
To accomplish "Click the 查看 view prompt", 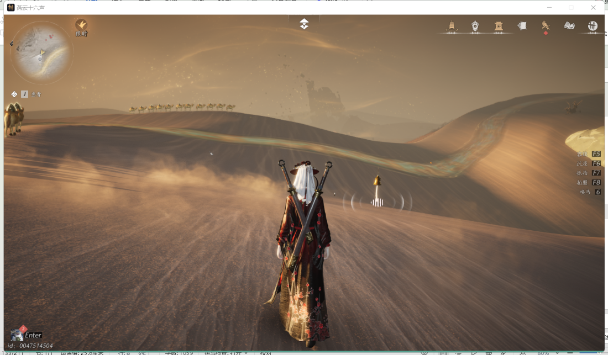I will [x=36, y=94].
